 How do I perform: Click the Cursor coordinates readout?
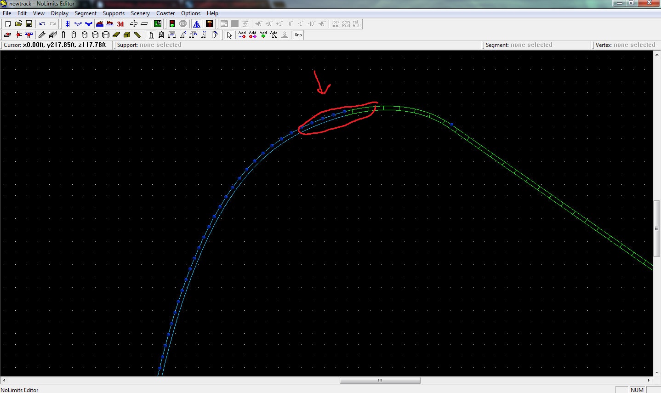(55, 45)
